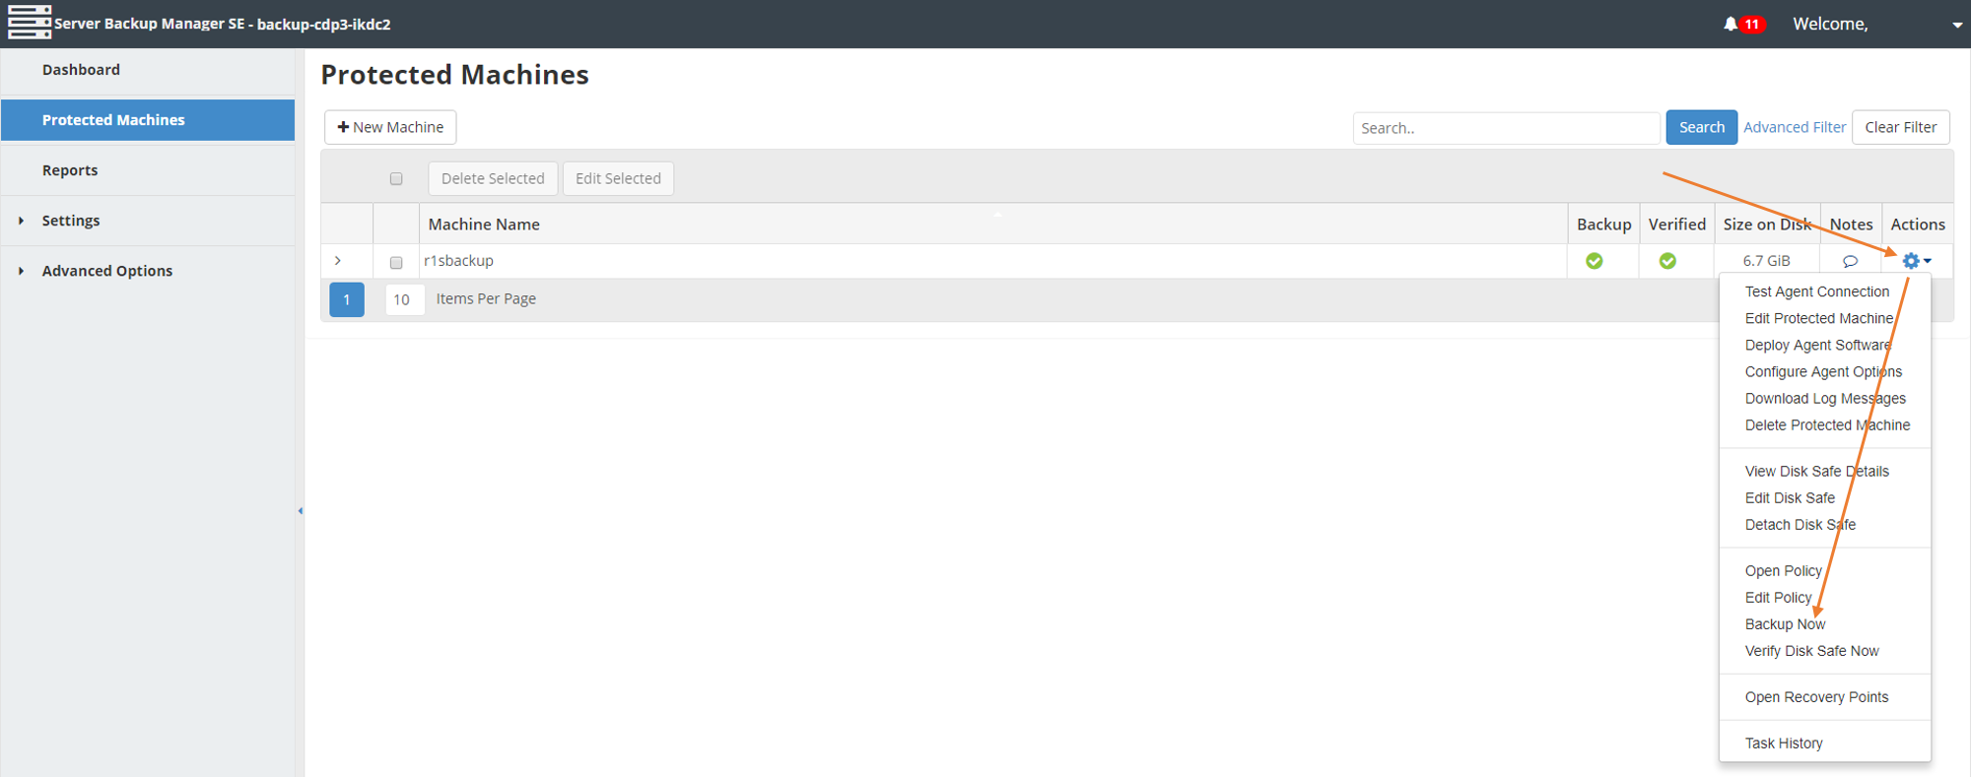Open the Protected Machines sidebar item

[x=148, y=120]
